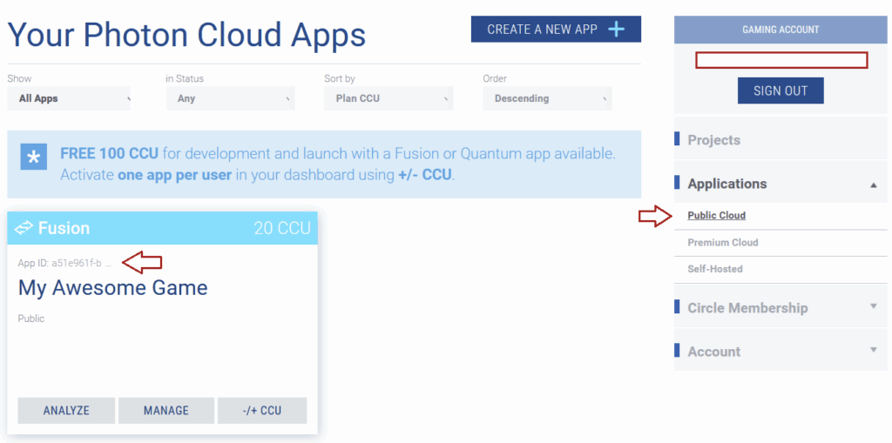The width and height of the screenshot is (892, 443).
Task: Click the Create a New App button
Action: (556, 29)
